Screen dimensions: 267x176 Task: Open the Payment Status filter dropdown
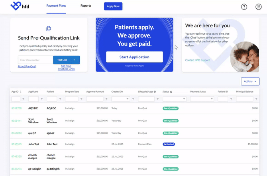202,99
